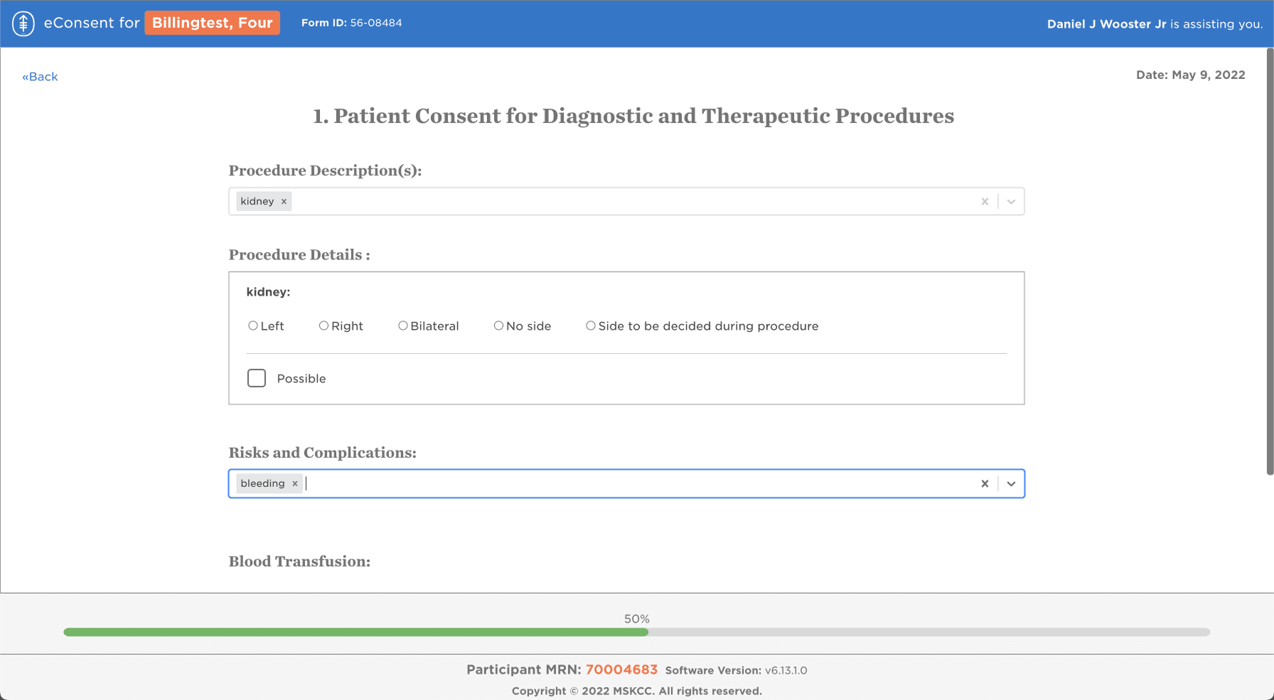The image size is (1274, 700).
Task: Open the Risks and Complications dropdown arrow
Action: click(1011, 484)
